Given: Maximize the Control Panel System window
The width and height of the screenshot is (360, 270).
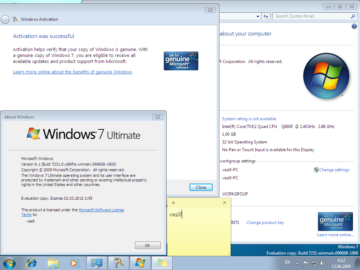Looking at the screenshot, I should (340, 7).
